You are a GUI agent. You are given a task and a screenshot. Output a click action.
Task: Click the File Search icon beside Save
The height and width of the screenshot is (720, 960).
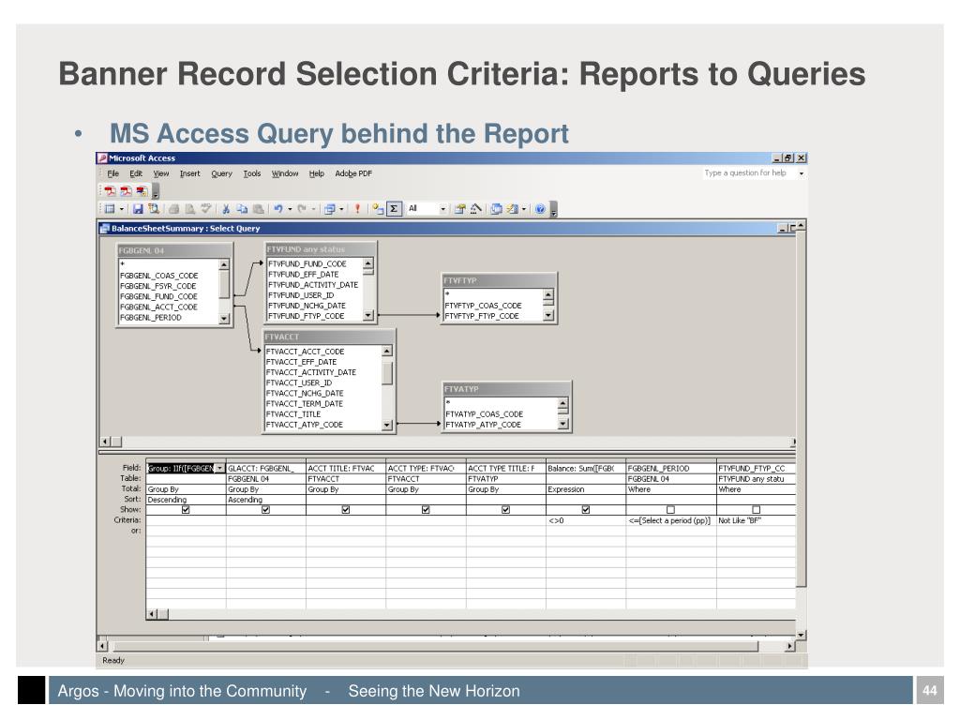point(154,209)
